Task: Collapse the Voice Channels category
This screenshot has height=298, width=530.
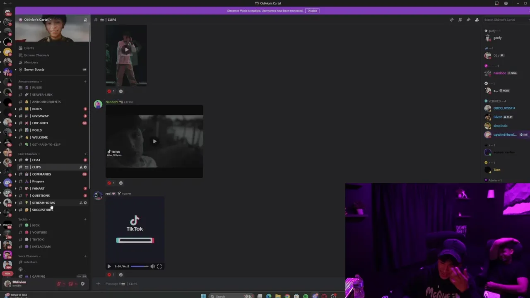Action: coord(29,256)
